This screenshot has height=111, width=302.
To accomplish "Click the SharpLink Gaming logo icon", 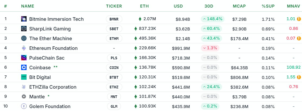I will click(x=24, y=29).
